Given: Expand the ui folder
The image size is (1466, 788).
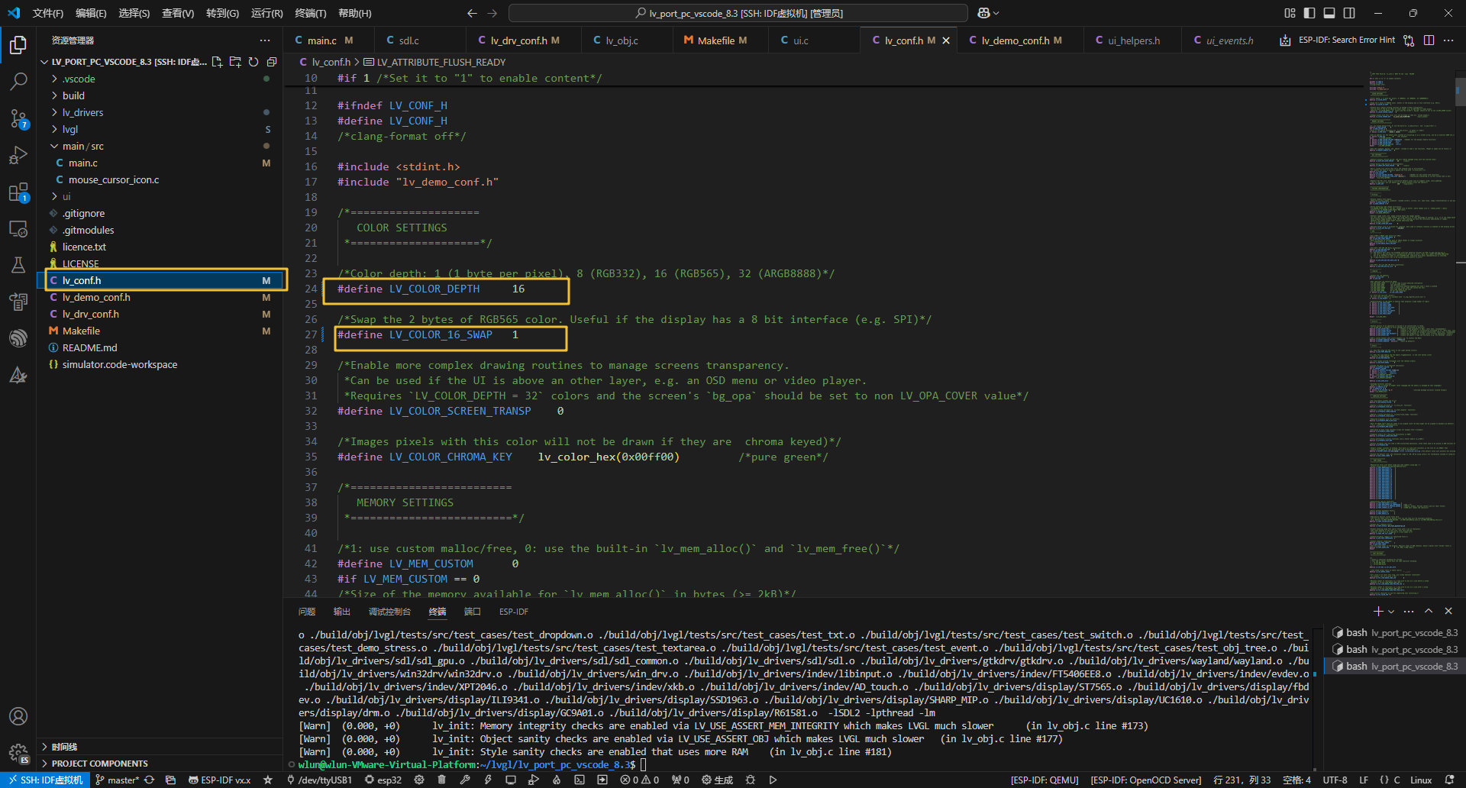Looking at the screenshot, I should (160, 196).
